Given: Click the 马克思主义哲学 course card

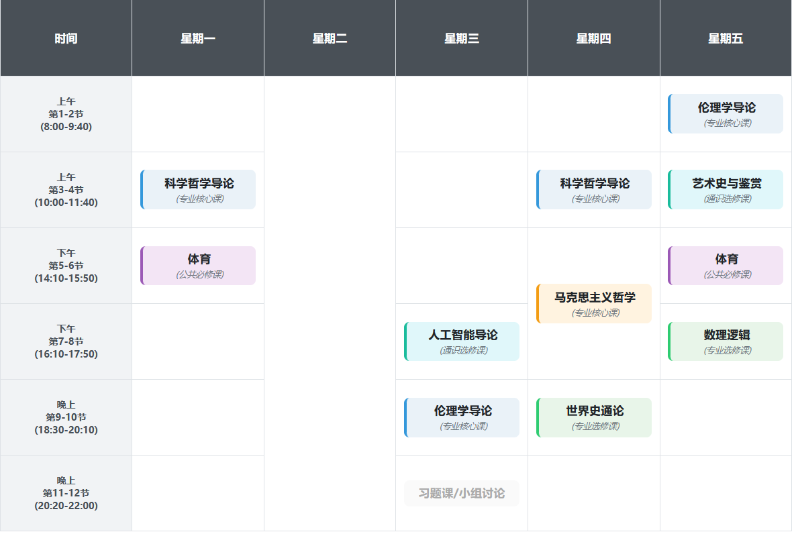Looking at the screenshot, I should pyautogui.click(x=594, y=304).
